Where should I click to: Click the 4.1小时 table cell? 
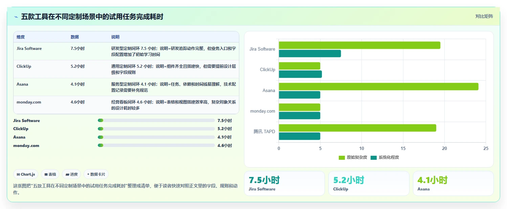[78, 84]
